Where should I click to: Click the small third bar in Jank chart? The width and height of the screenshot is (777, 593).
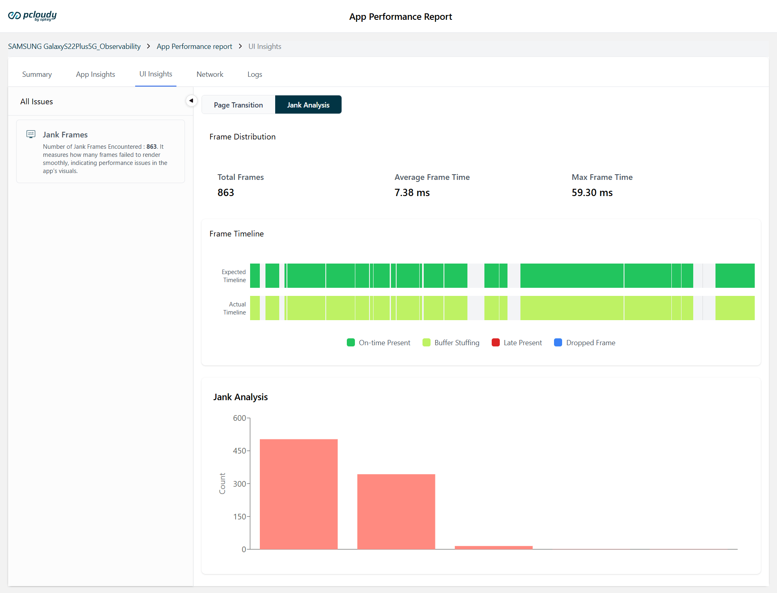tap(494, 547)
